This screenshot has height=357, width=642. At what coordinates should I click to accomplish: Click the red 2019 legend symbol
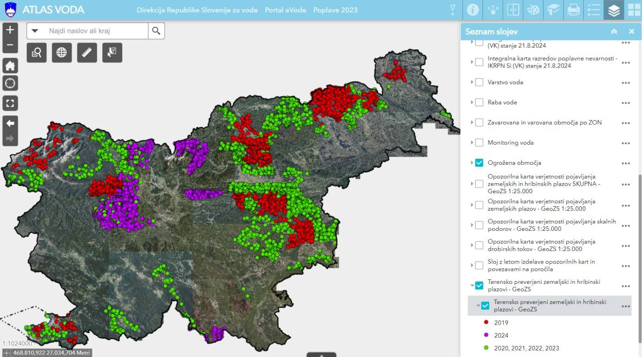pyautogui.click(x=486, y=322)
